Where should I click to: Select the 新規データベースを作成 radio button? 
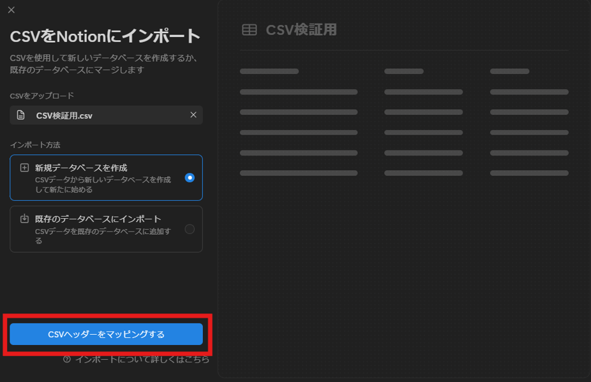point(190,177)
